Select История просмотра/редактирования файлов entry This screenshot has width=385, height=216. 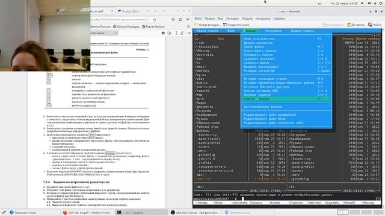click(286, 83)
